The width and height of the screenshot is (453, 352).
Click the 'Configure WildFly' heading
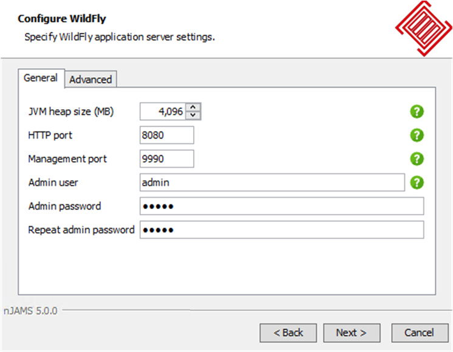pos(62,18)
